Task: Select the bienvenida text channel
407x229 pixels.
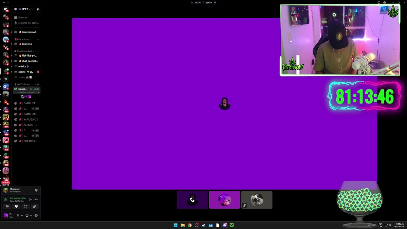Action: pyautogui.click(x=27, y=32)
